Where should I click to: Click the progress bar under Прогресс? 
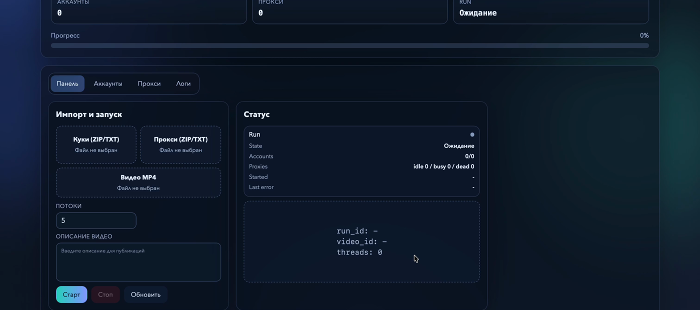pos(350,45)
